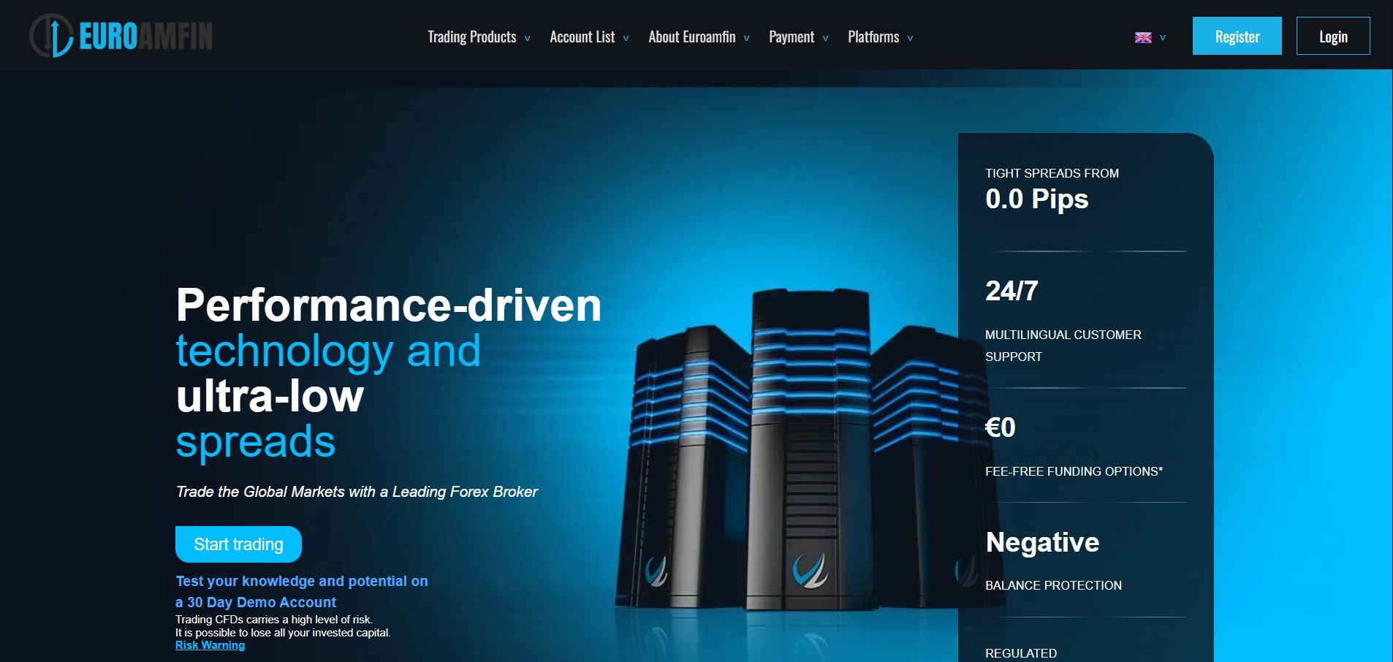Image resolution: width=1393 pixels, height=662 pixels.
Task: Click the Euroamfin logo in the header
Action: point(121,36)
